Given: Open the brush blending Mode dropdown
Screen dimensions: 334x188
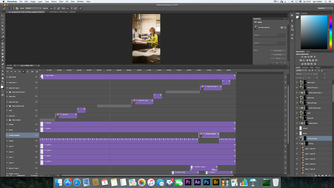Looking at the screenshot, I should click(33, 8).
